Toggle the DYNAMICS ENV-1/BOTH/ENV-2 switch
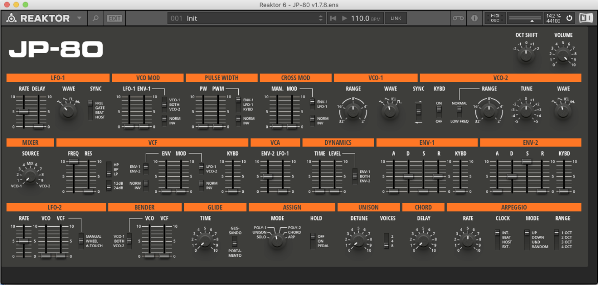The image size is (598, 285). pos(355,176)
